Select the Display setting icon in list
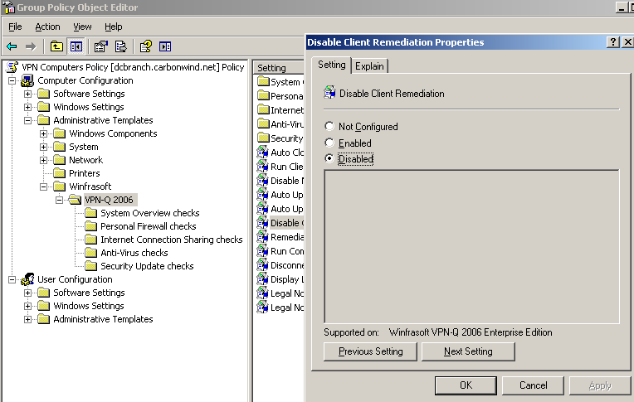Image resolution: width=634 pixels, height=402 pixels. pyautogui.click(x=262, y=279)
